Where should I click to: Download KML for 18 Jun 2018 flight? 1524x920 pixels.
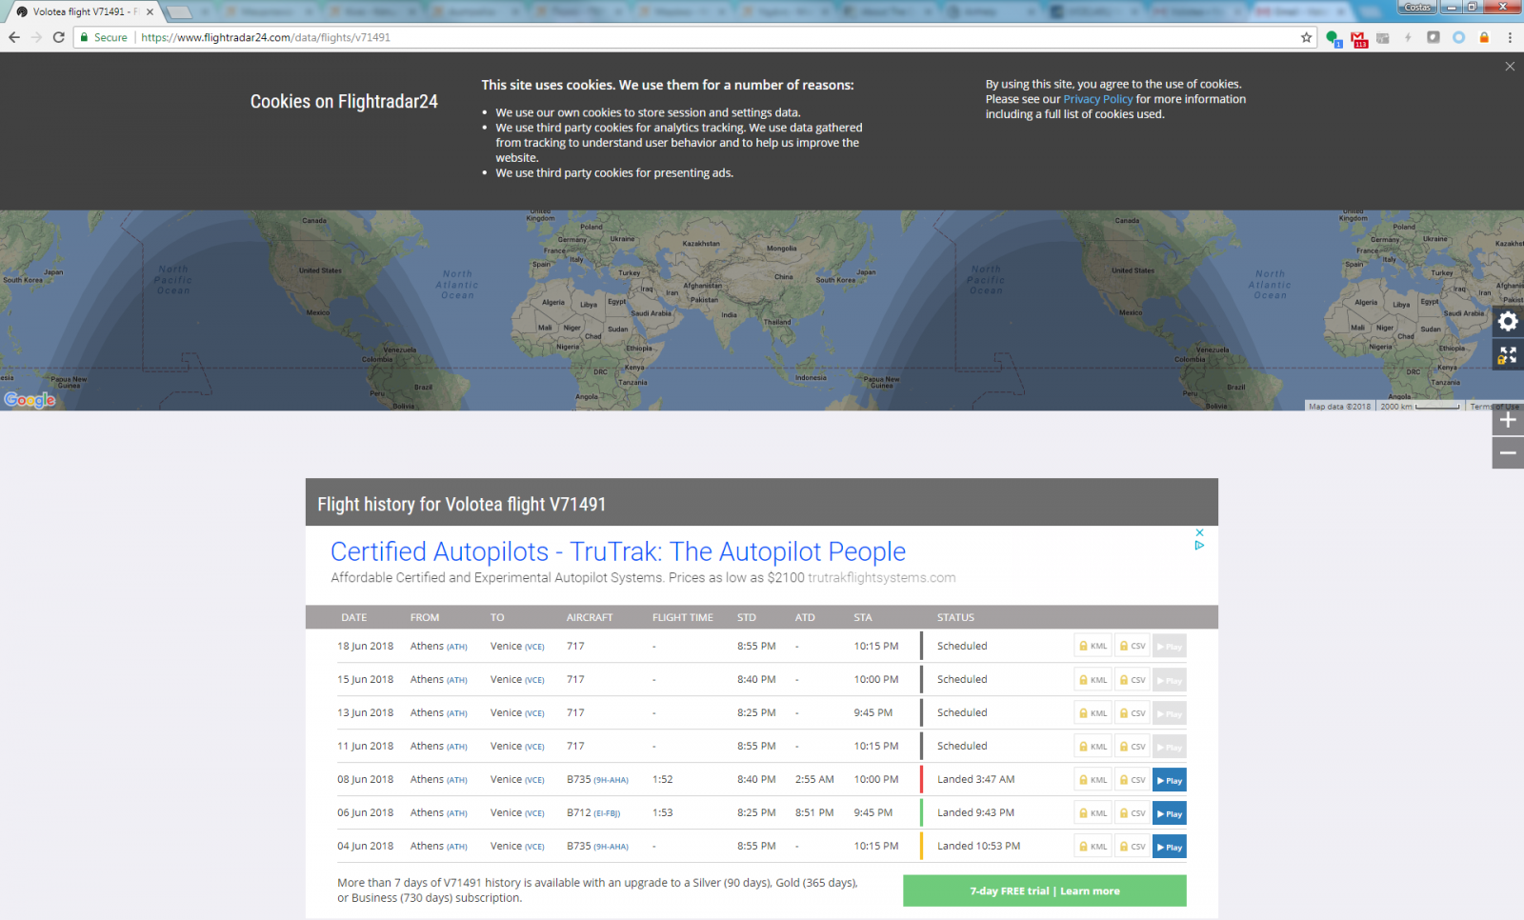tap(1093, 646)
